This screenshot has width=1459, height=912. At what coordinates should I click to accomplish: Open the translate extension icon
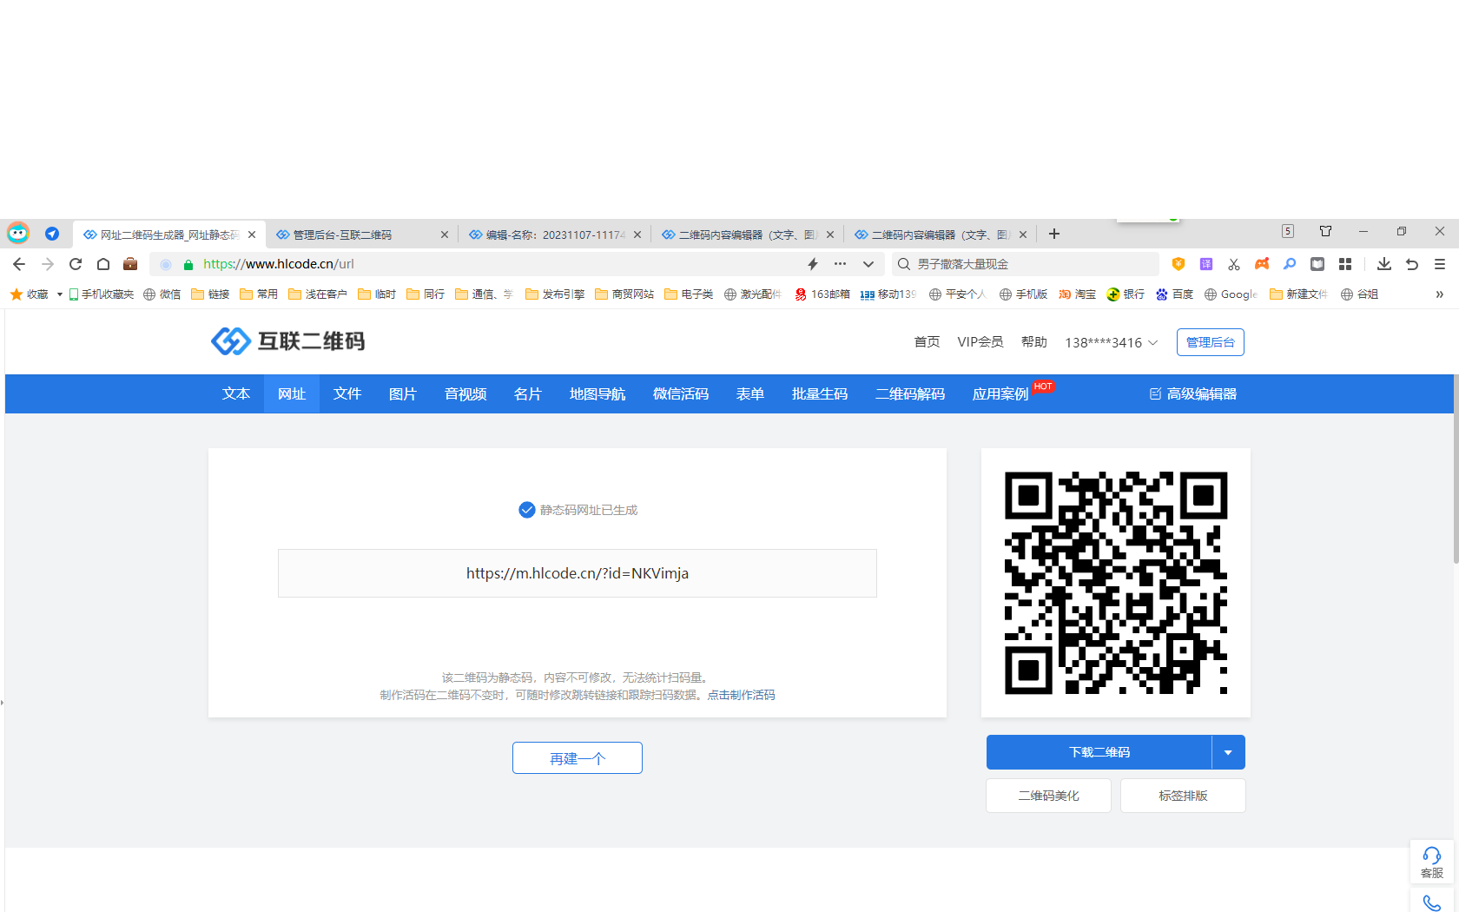click(1206, 264)
